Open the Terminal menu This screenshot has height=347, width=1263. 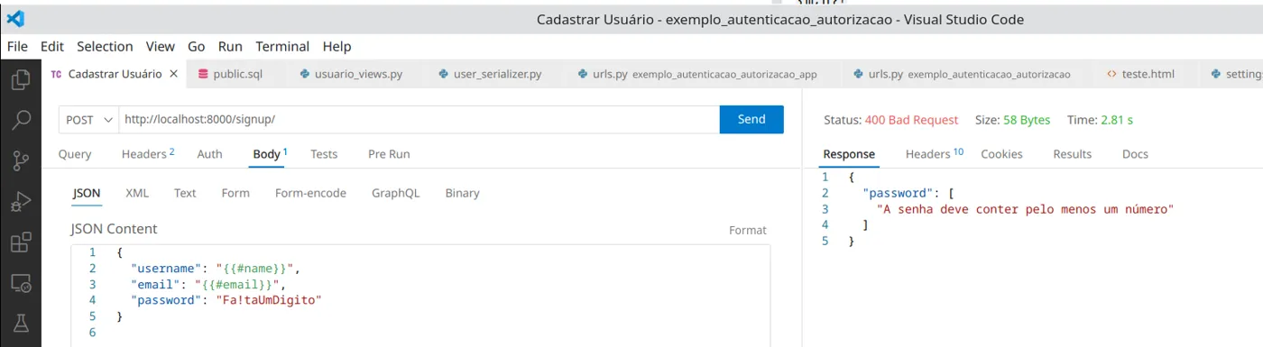point(282,46)
